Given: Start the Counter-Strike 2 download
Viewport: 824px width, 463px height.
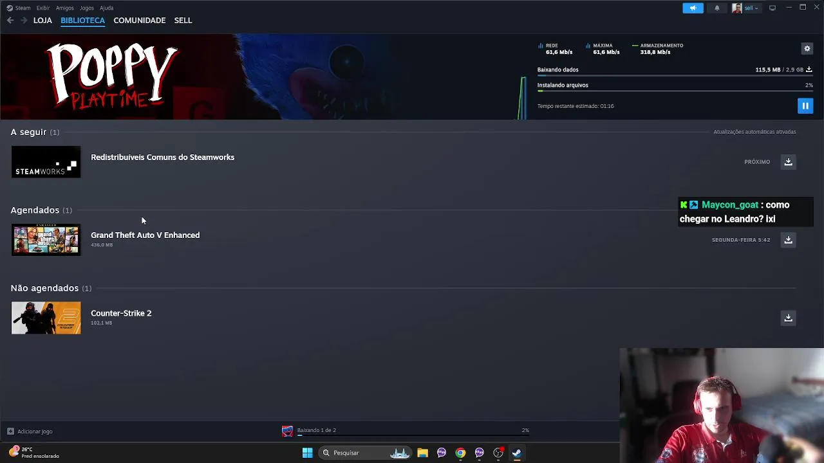Looking at the screenshot, I should point(788,318).
